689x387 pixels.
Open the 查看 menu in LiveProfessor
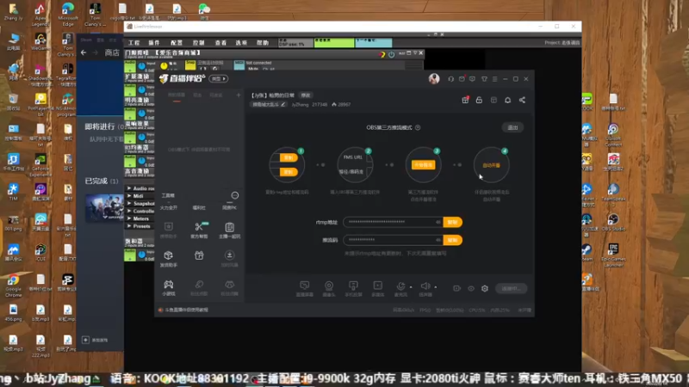(x=220, y=43)
